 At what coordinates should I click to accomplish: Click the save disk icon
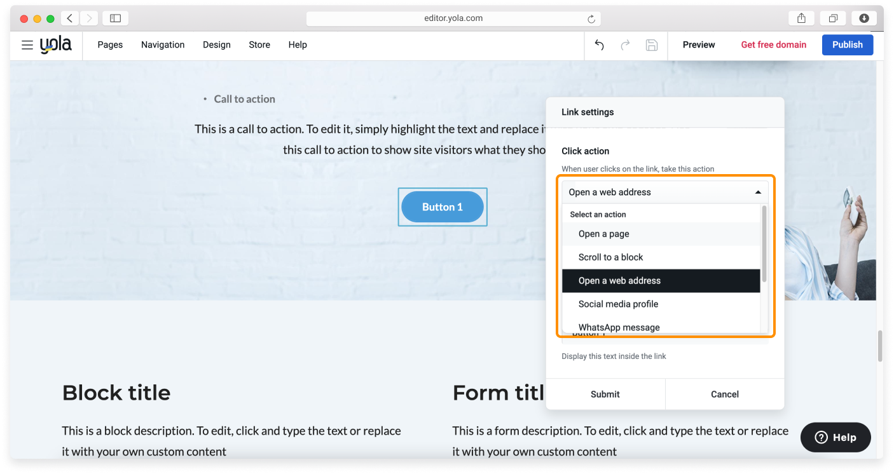[651, 45]
